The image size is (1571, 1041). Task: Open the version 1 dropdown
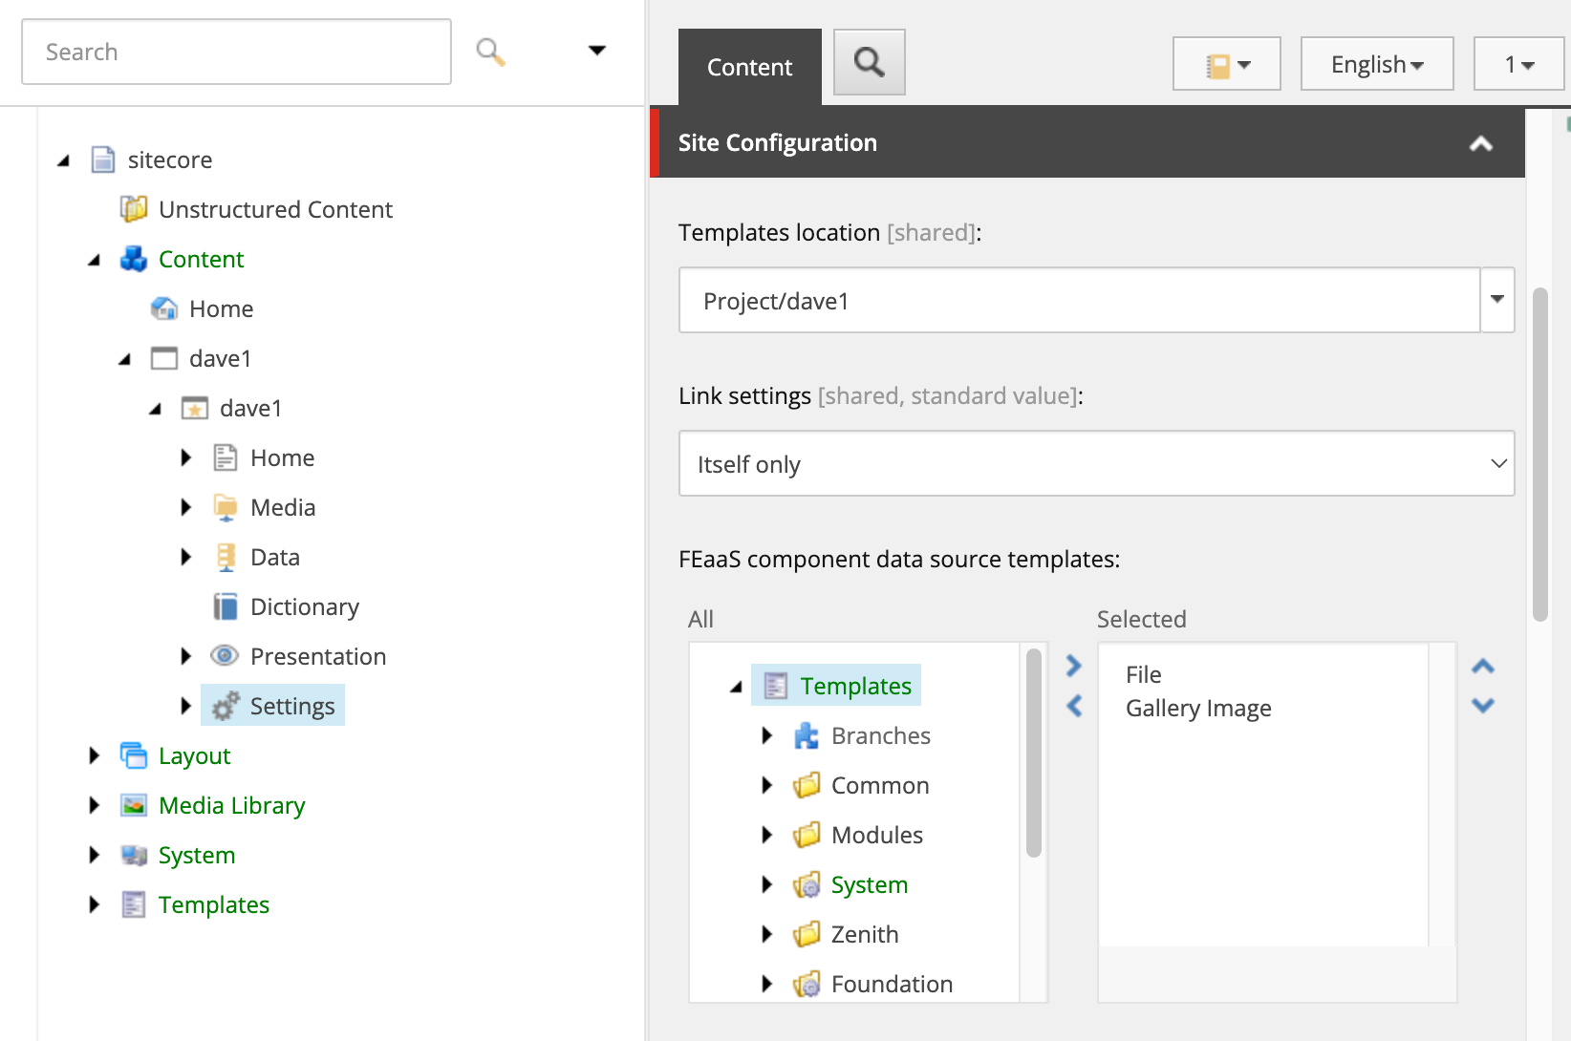pyautogui.click(x=1519, y=64)
